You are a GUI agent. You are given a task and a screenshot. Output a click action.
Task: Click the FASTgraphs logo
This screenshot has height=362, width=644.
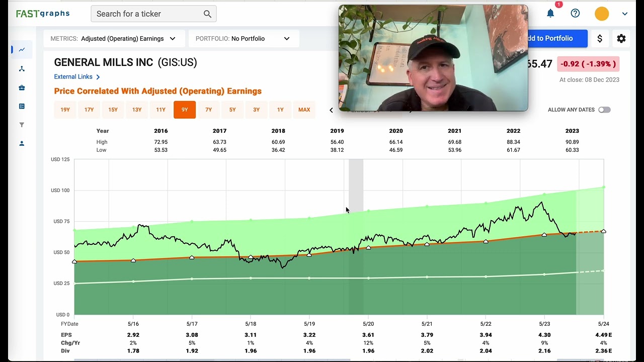[x=43, y=14]
